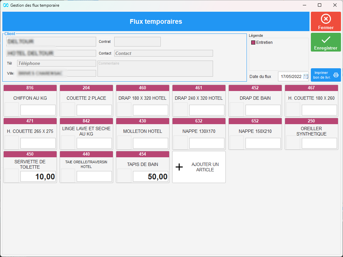Select quantity field for DRAP DE BAIN
The width and height of the screenshot is (343, 257).
pos(263,110)
